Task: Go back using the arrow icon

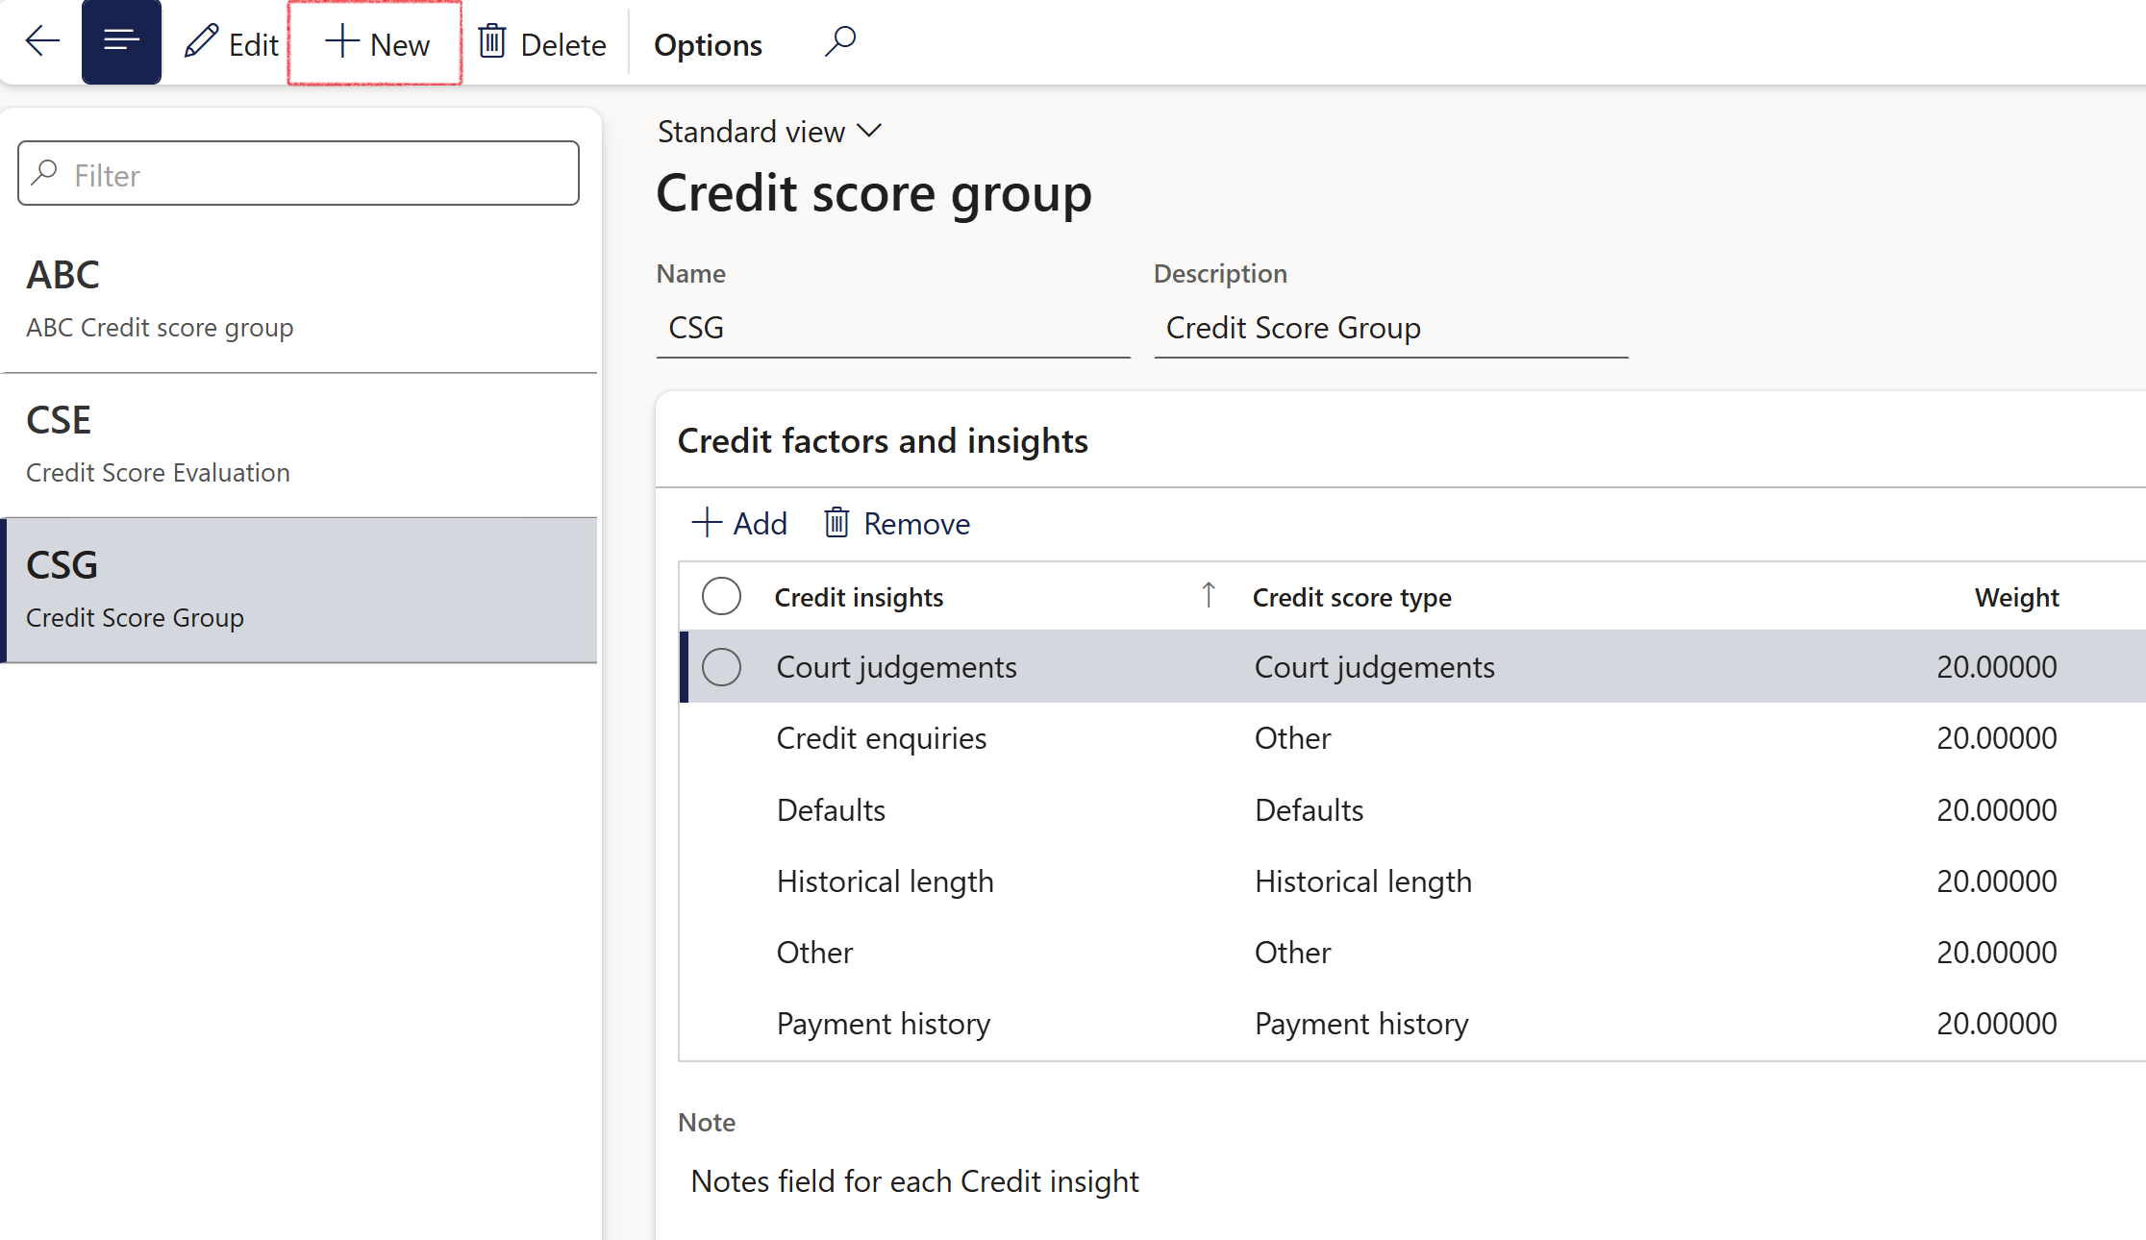Action: tap(42, 42)
